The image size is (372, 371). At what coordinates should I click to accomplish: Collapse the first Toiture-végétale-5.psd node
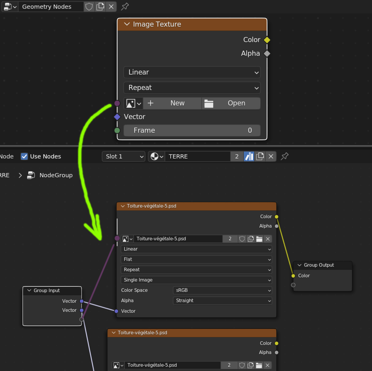(x=123, y=206)
